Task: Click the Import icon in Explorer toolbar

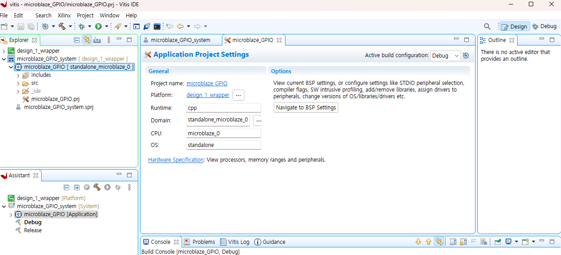Action: click(97, 40)
